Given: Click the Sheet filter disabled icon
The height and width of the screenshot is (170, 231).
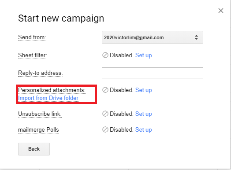Looking at the screenshot, I should [x=105, y=55].
